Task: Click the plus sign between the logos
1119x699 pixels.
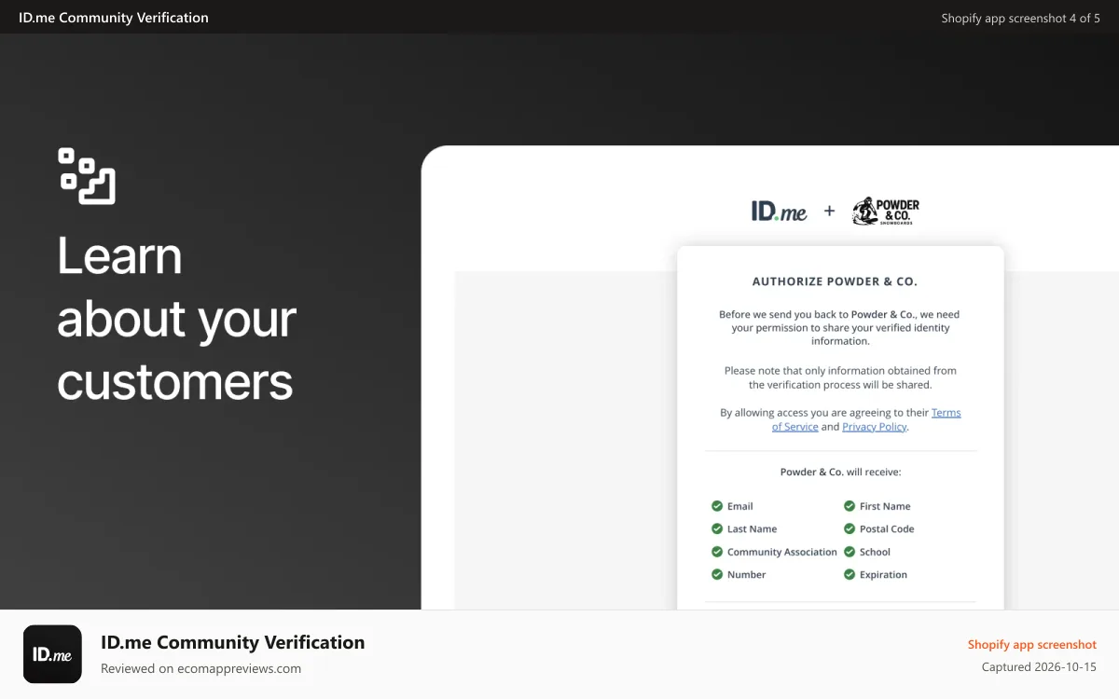Action: pos(829,212)
